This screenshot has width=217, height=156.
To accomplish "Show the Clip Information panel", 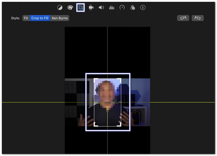I will tap(143, 8).
